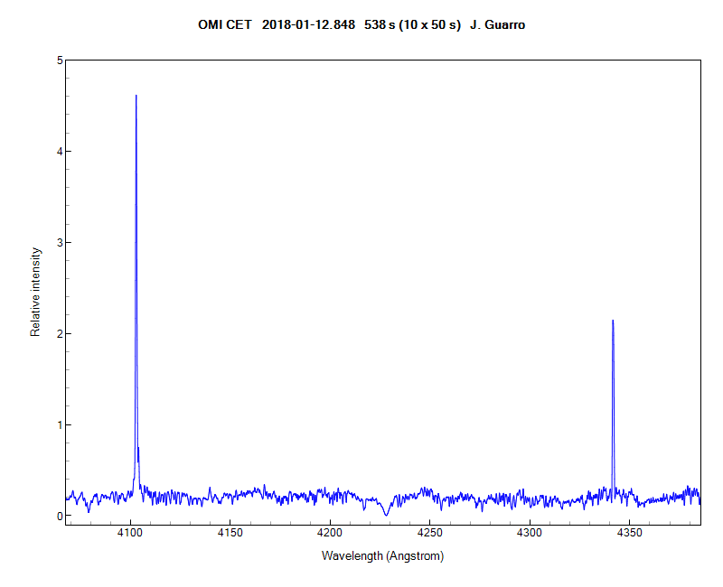Click the 'Relative intensity' y-axis label

(x=36, y=292)
